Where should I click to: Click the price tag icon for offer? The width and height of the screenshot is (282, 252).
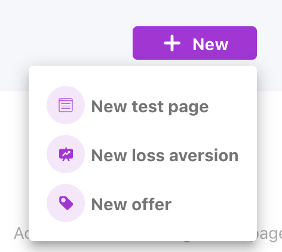tap(66, 203)
